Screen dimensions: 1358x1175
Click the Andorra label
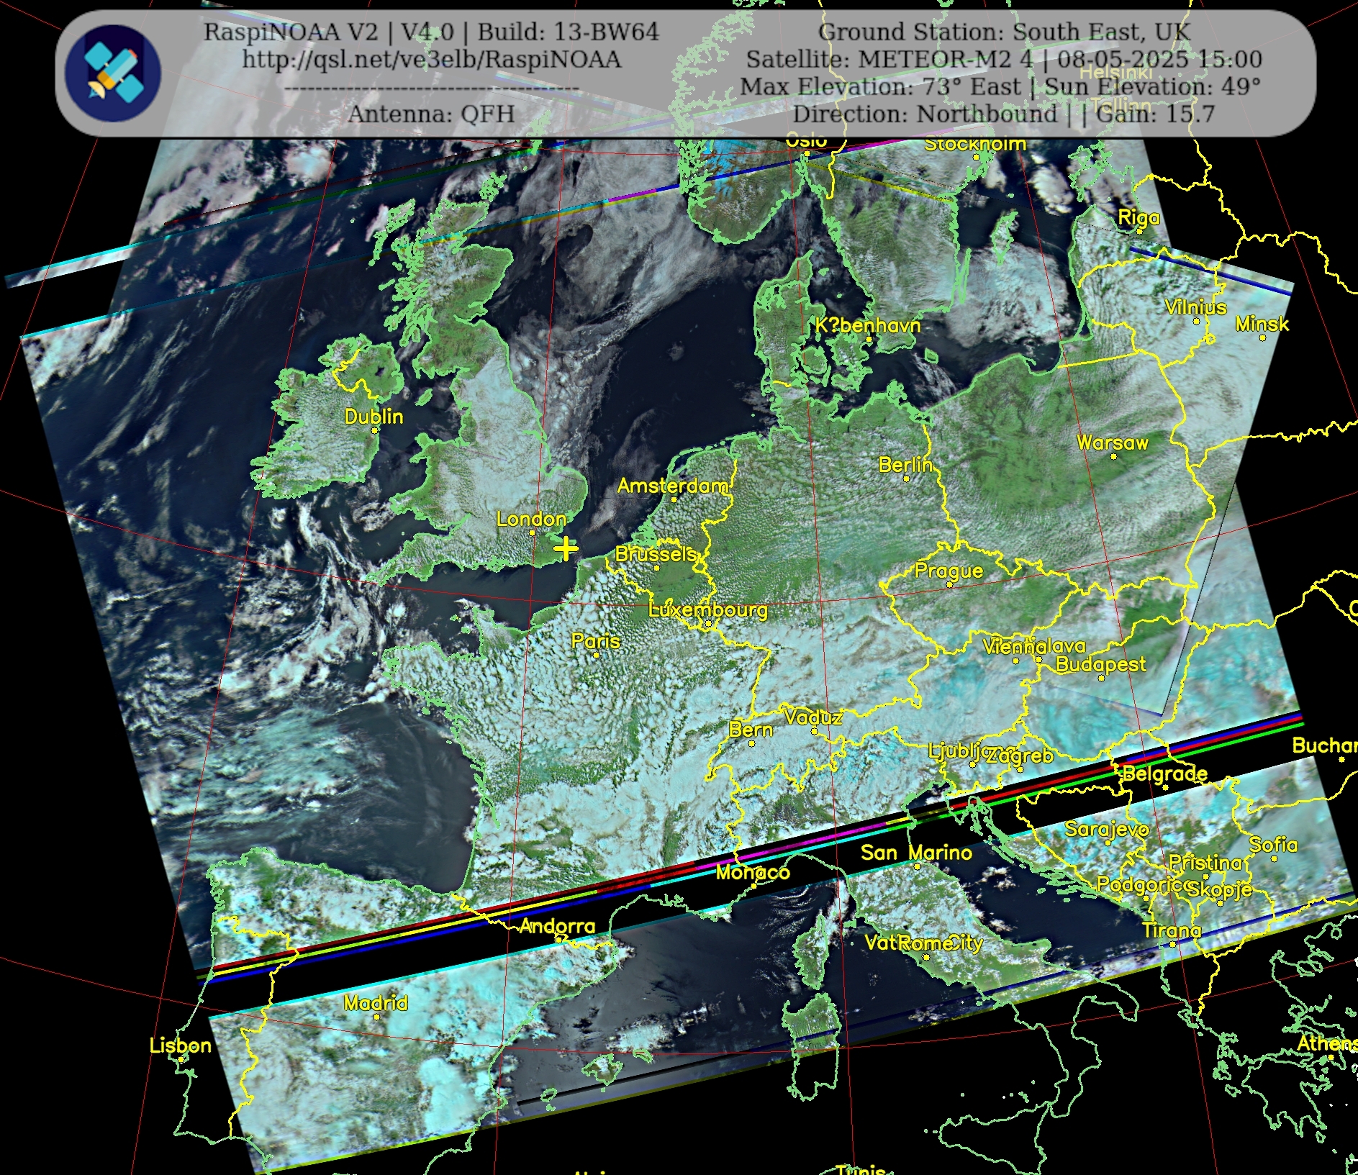(558, 926)
